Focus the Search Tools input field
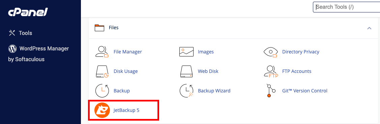The image size is (380, 124). 347,7
